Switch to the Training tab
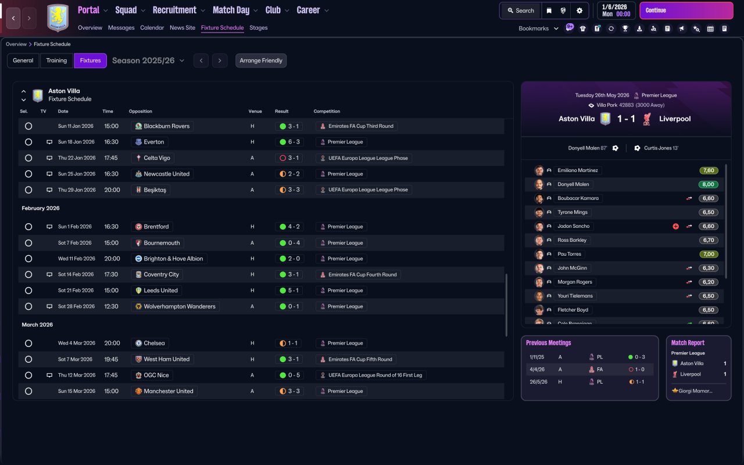 (56, 60)
